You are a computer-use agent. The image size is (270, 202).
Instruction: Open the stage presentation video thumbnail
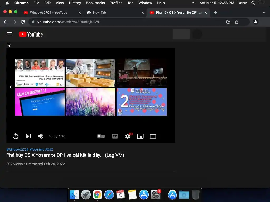coord(142,73)
